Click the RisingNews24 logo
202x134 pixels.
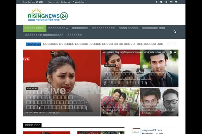[x=48, y=15]
